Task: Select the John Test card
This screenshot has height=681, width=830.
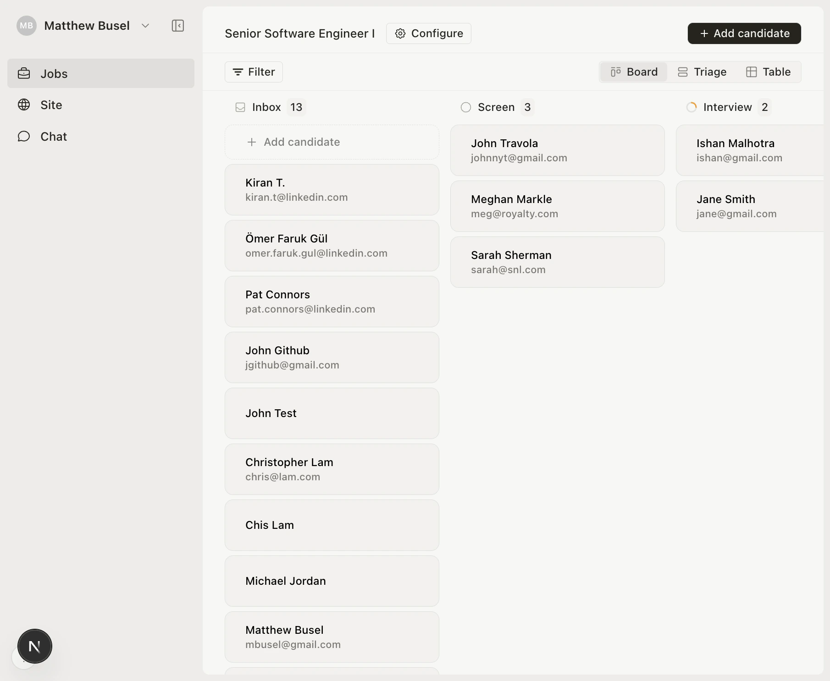Action: [332, 413]
